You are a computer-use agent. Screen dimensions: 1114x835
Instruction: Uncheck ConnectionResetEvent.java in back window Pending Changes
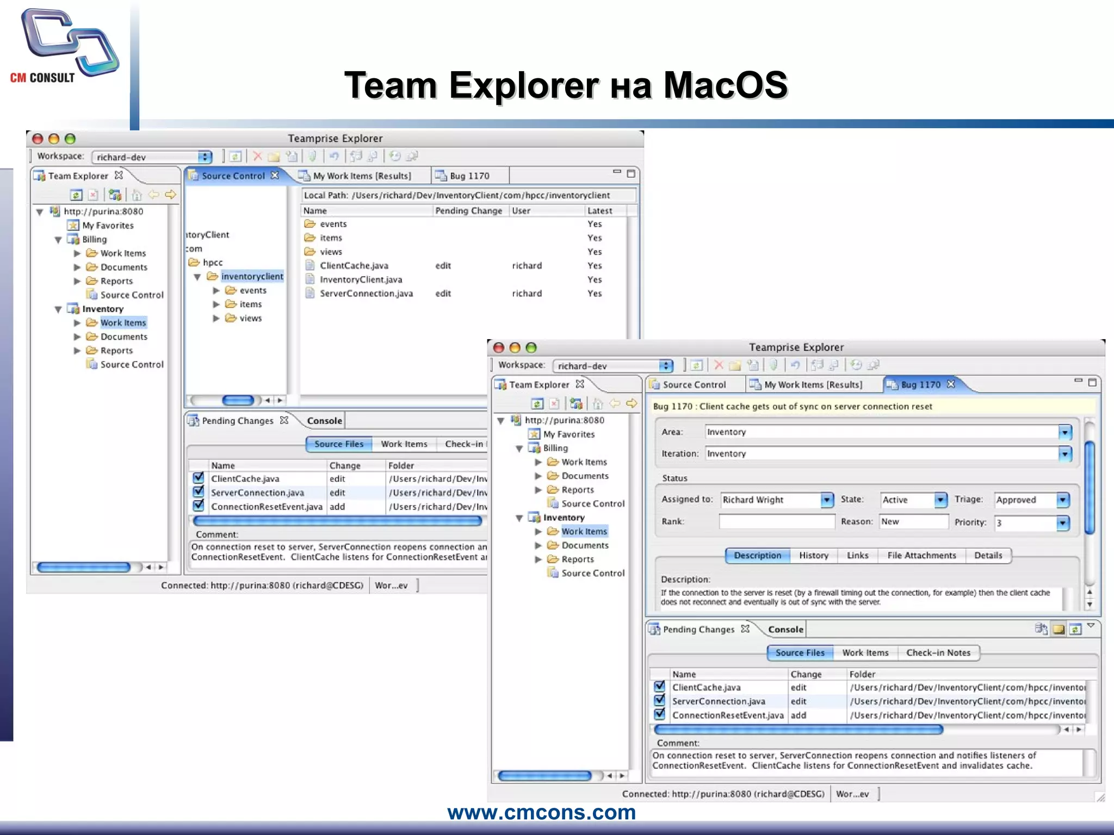point(199,506)
